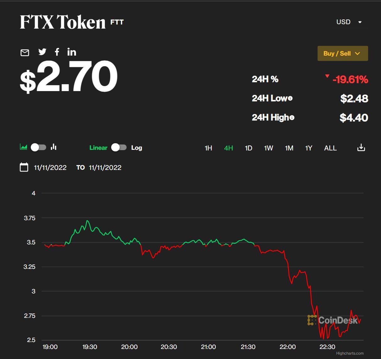Share via the email envelope icon

(25, 53)
